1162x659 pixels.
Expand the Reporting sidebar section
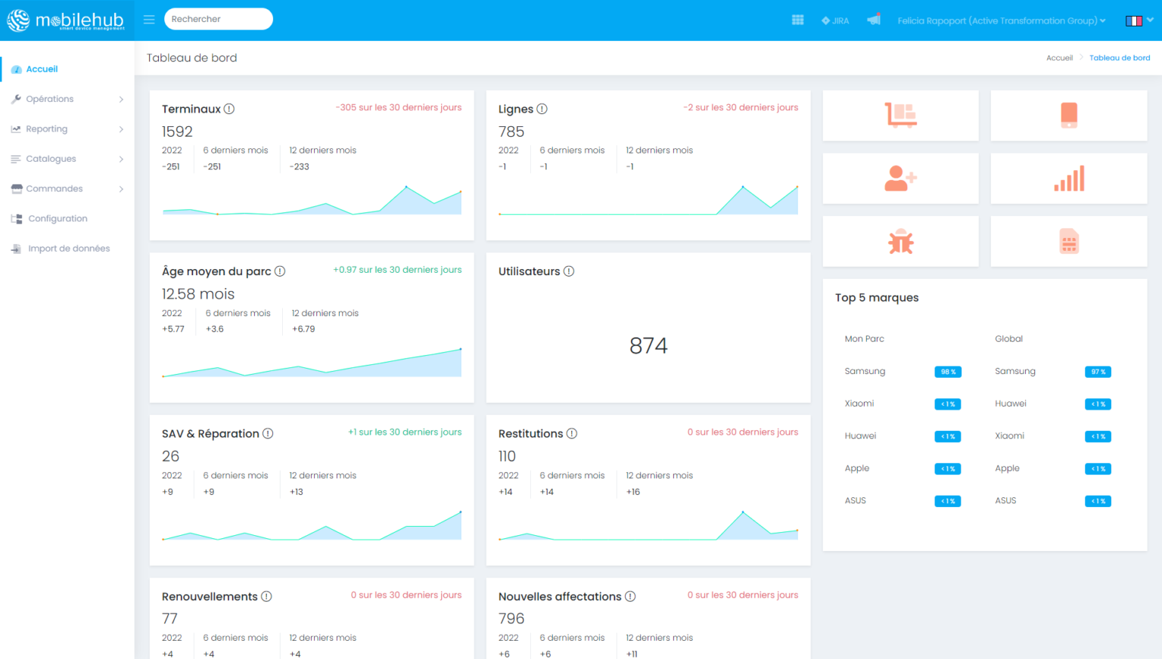(x=67, y=129)
